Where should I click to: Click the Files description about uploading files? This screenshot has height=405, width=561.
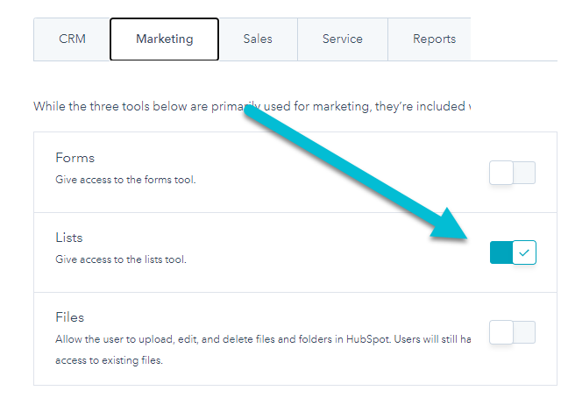pos(263,350)
